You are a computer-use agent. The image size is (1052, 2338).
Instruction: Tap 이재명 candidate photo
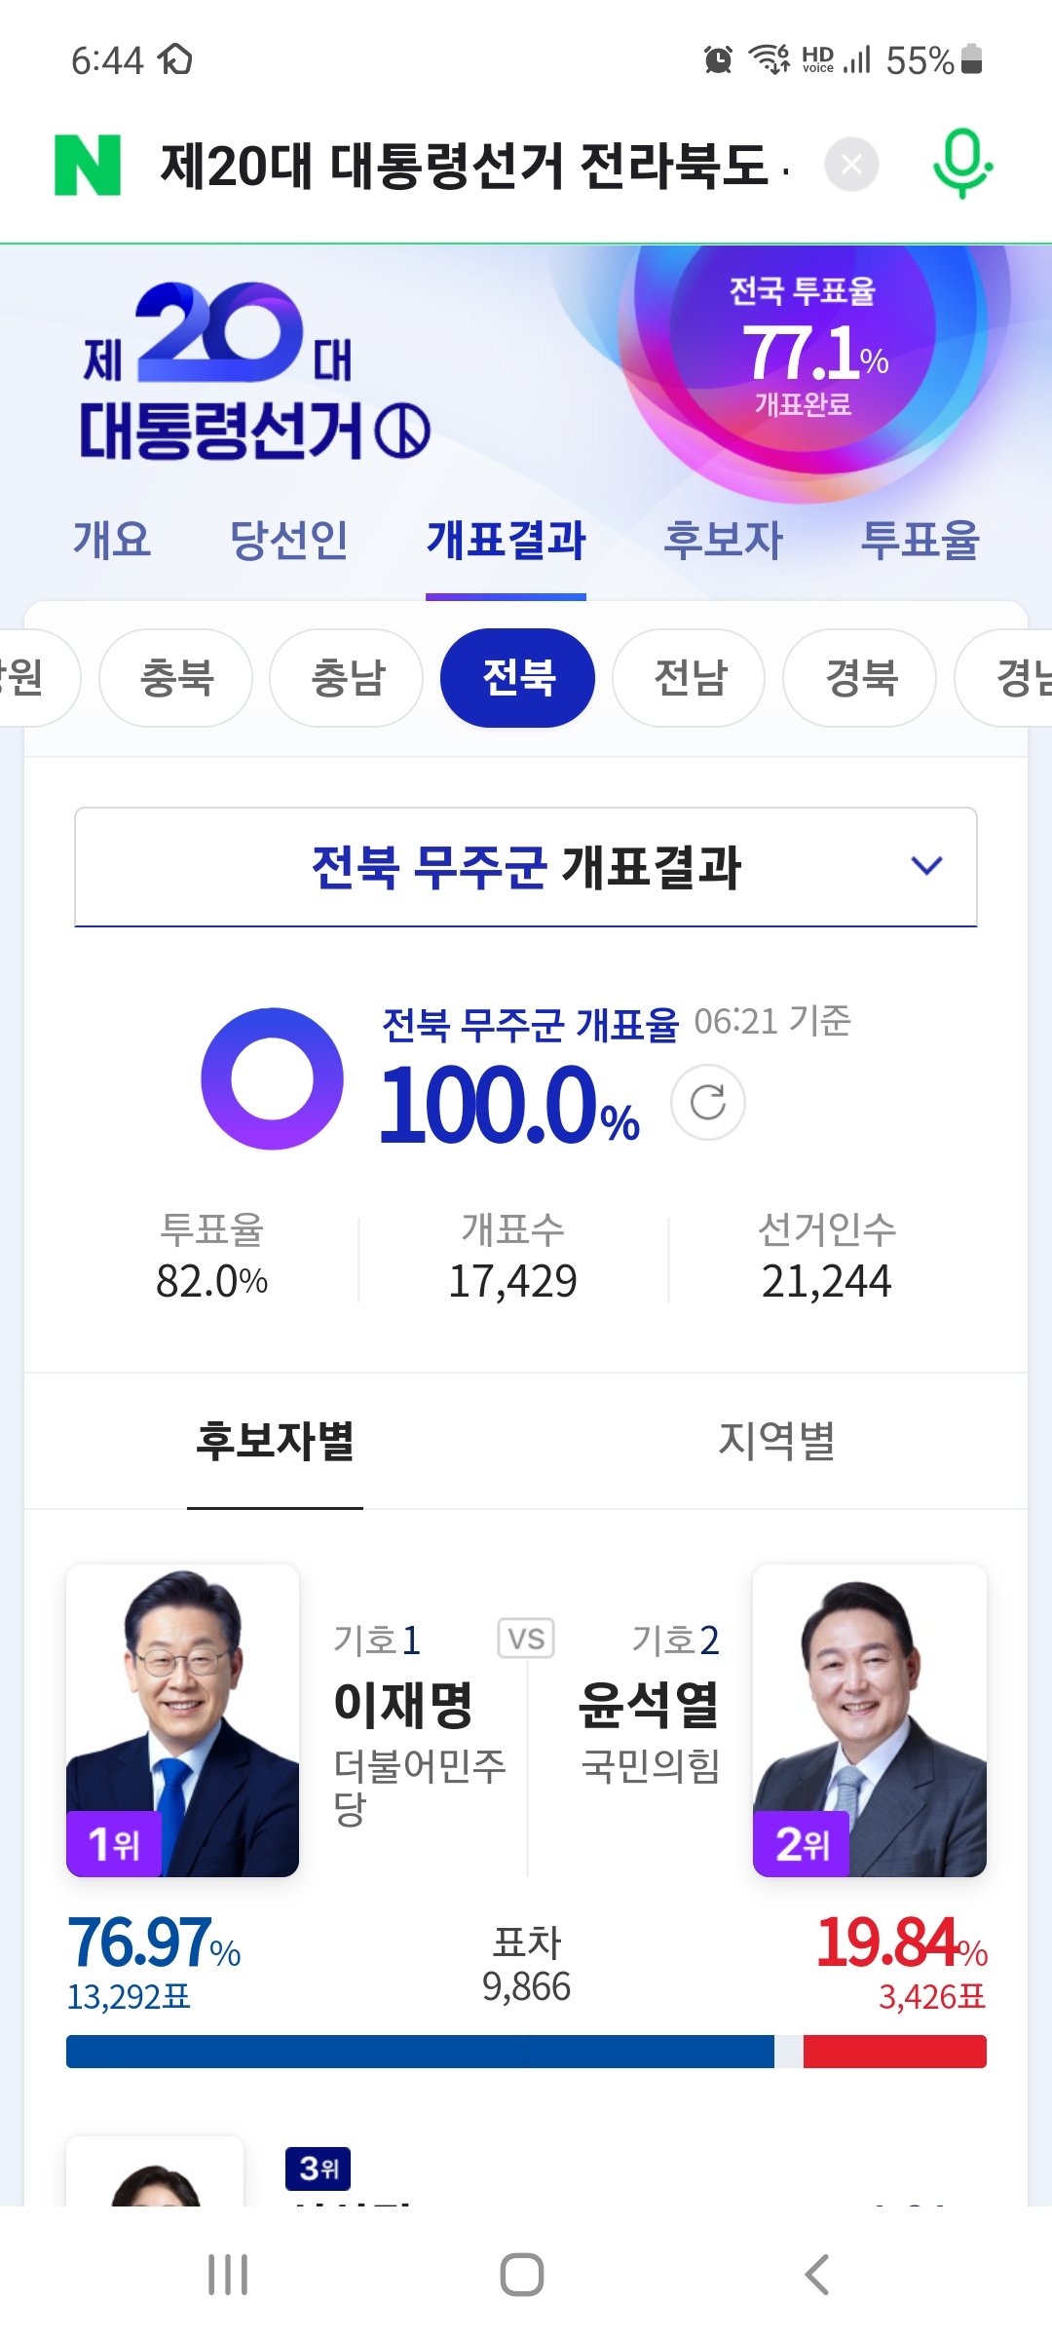tap(182, 1719)
